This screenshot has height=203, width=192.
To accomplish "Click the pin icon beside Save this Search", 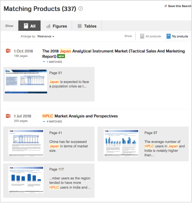I will click(165, 6).
